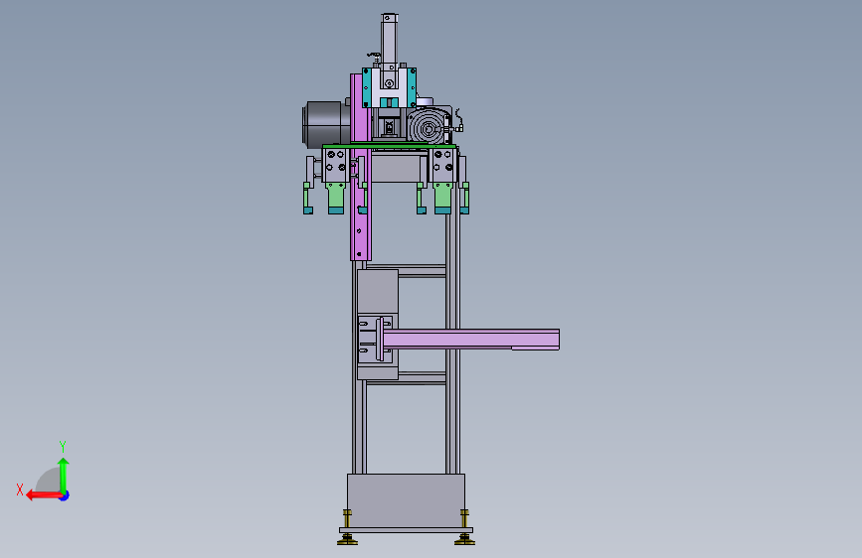
Task: Click the red X axis arrow of the triad
Action: click(44, 495)
